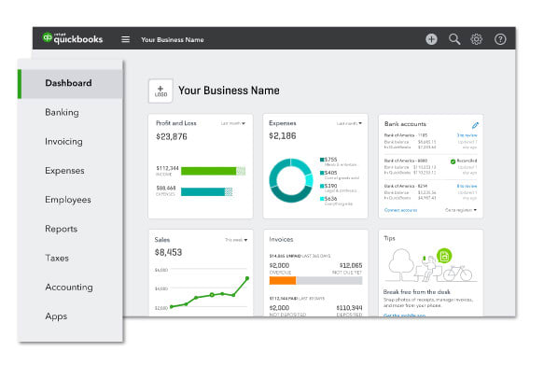Click Your Business Name in top bar
The width and height of the screenshot is (544, 365).
pos(173,40)
